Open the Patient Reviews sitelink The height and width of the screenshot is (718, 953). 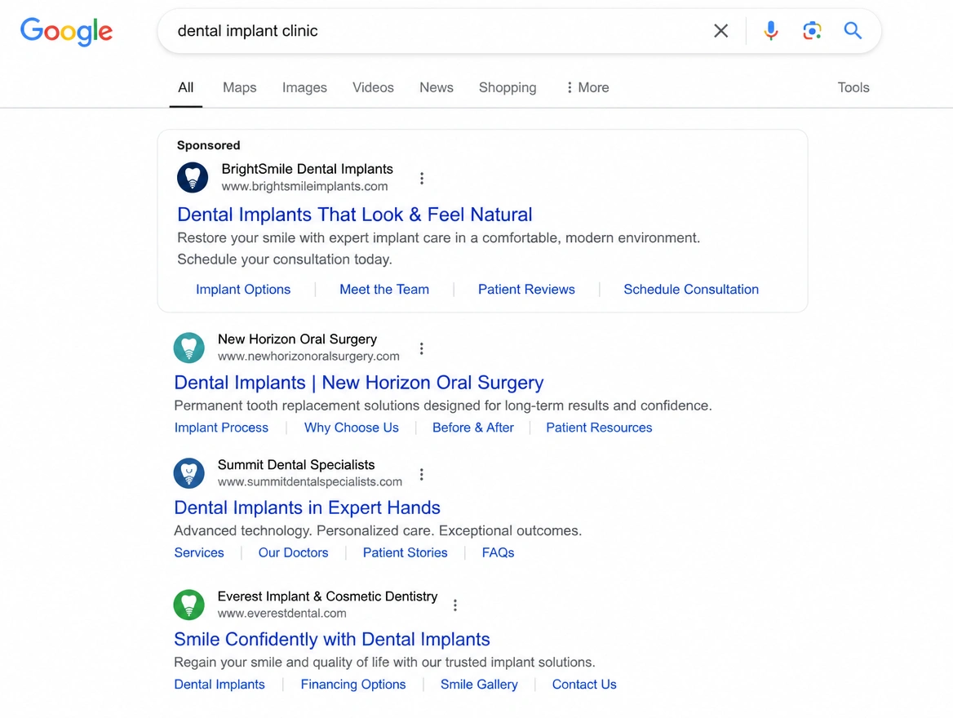tap(526, 290)
